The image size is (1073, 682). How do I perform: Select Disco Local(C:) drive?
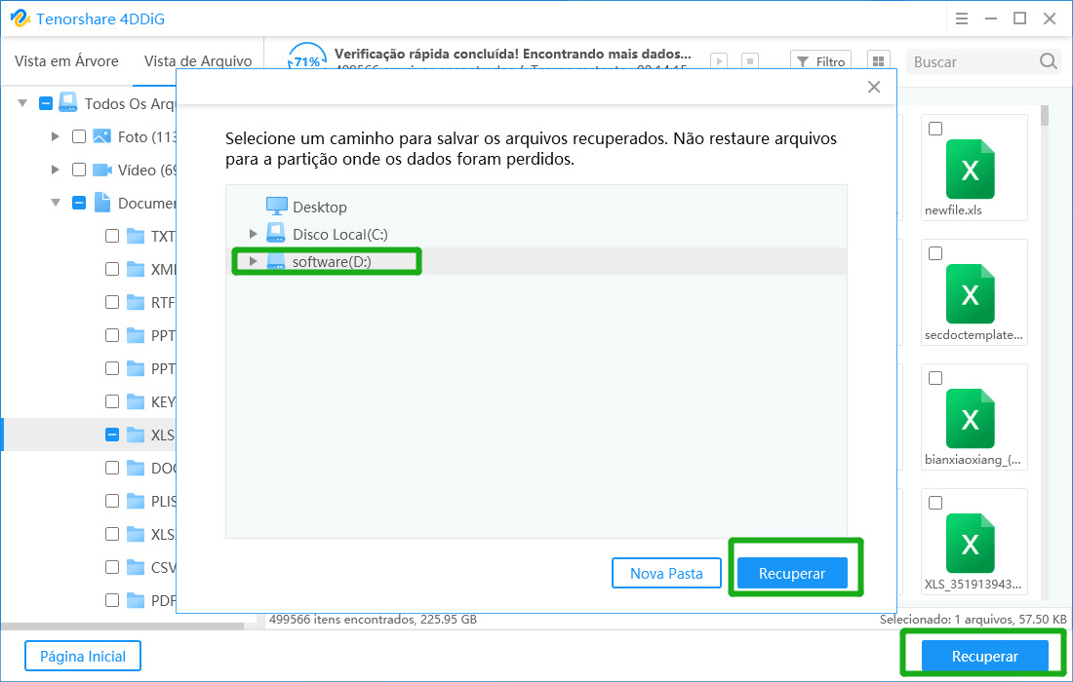[340, 235]
